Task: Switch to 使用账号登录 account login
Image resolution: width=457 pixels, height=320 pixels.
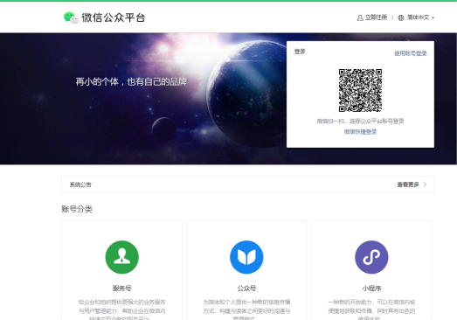Action: click(x=411, y=53)
